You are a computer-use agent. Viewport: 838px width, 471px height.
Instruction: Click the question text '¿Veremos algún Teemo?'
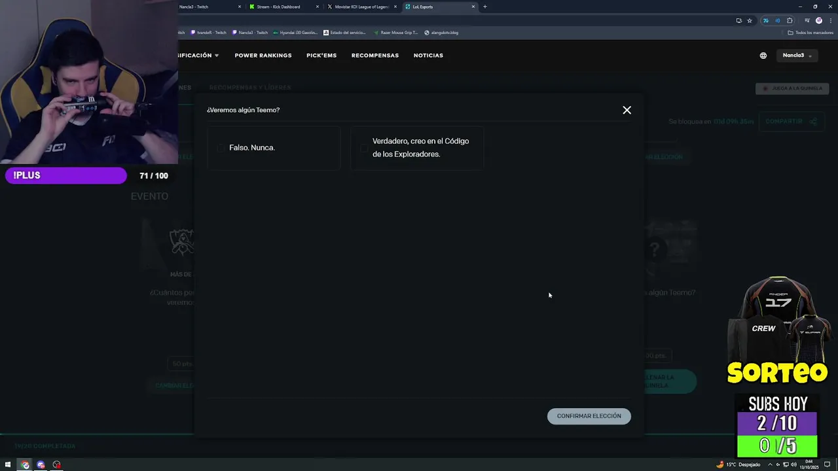[x=243, y=110]
